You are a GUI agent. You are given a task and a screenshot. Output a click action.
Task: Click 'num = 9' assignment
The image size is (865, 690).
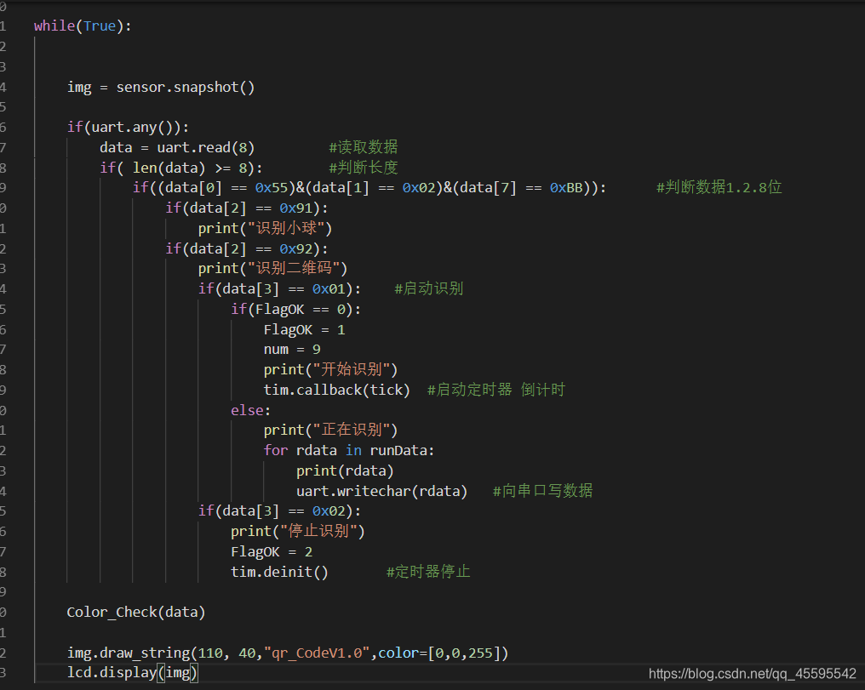pos(292,350)
